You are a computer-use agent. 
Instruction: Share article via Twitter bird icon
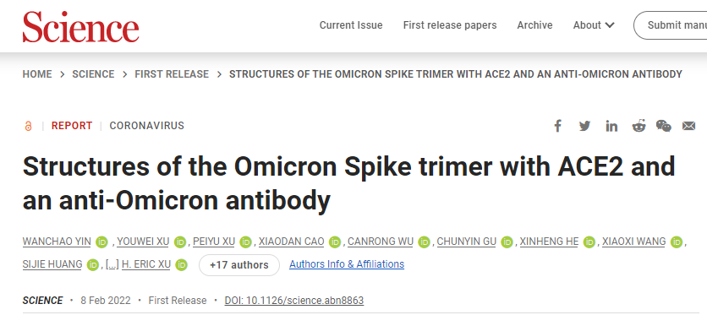click(x=584, y=126)
